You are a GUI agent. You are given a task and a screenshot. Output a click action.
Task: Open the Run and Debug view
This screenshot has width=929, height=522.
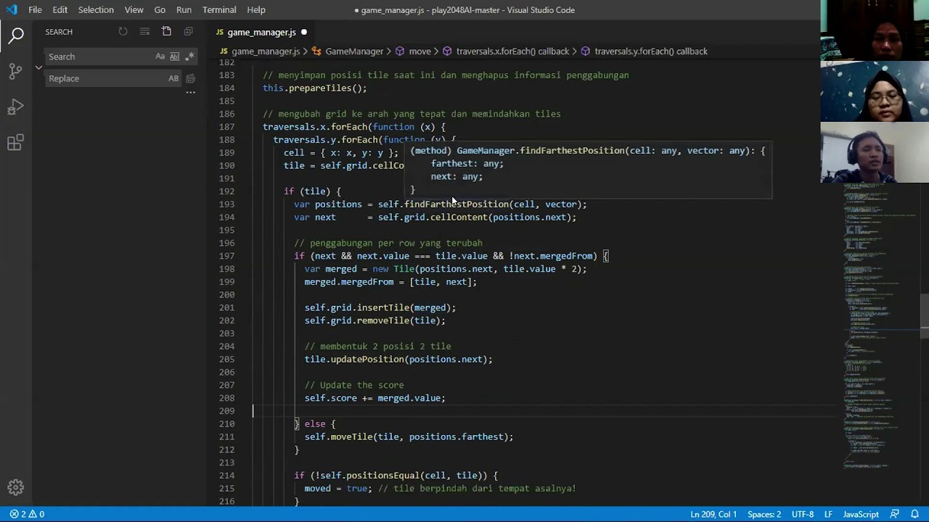[15, 107]
